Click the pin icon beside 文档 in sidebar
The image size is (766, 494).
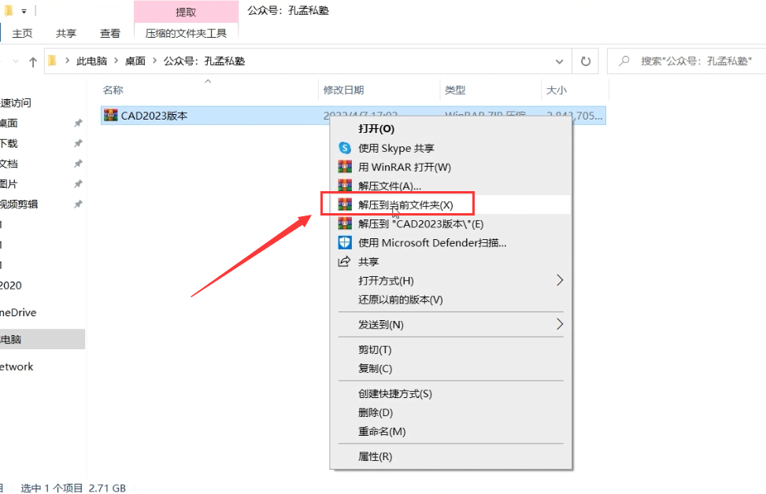[x=78, y=164]
